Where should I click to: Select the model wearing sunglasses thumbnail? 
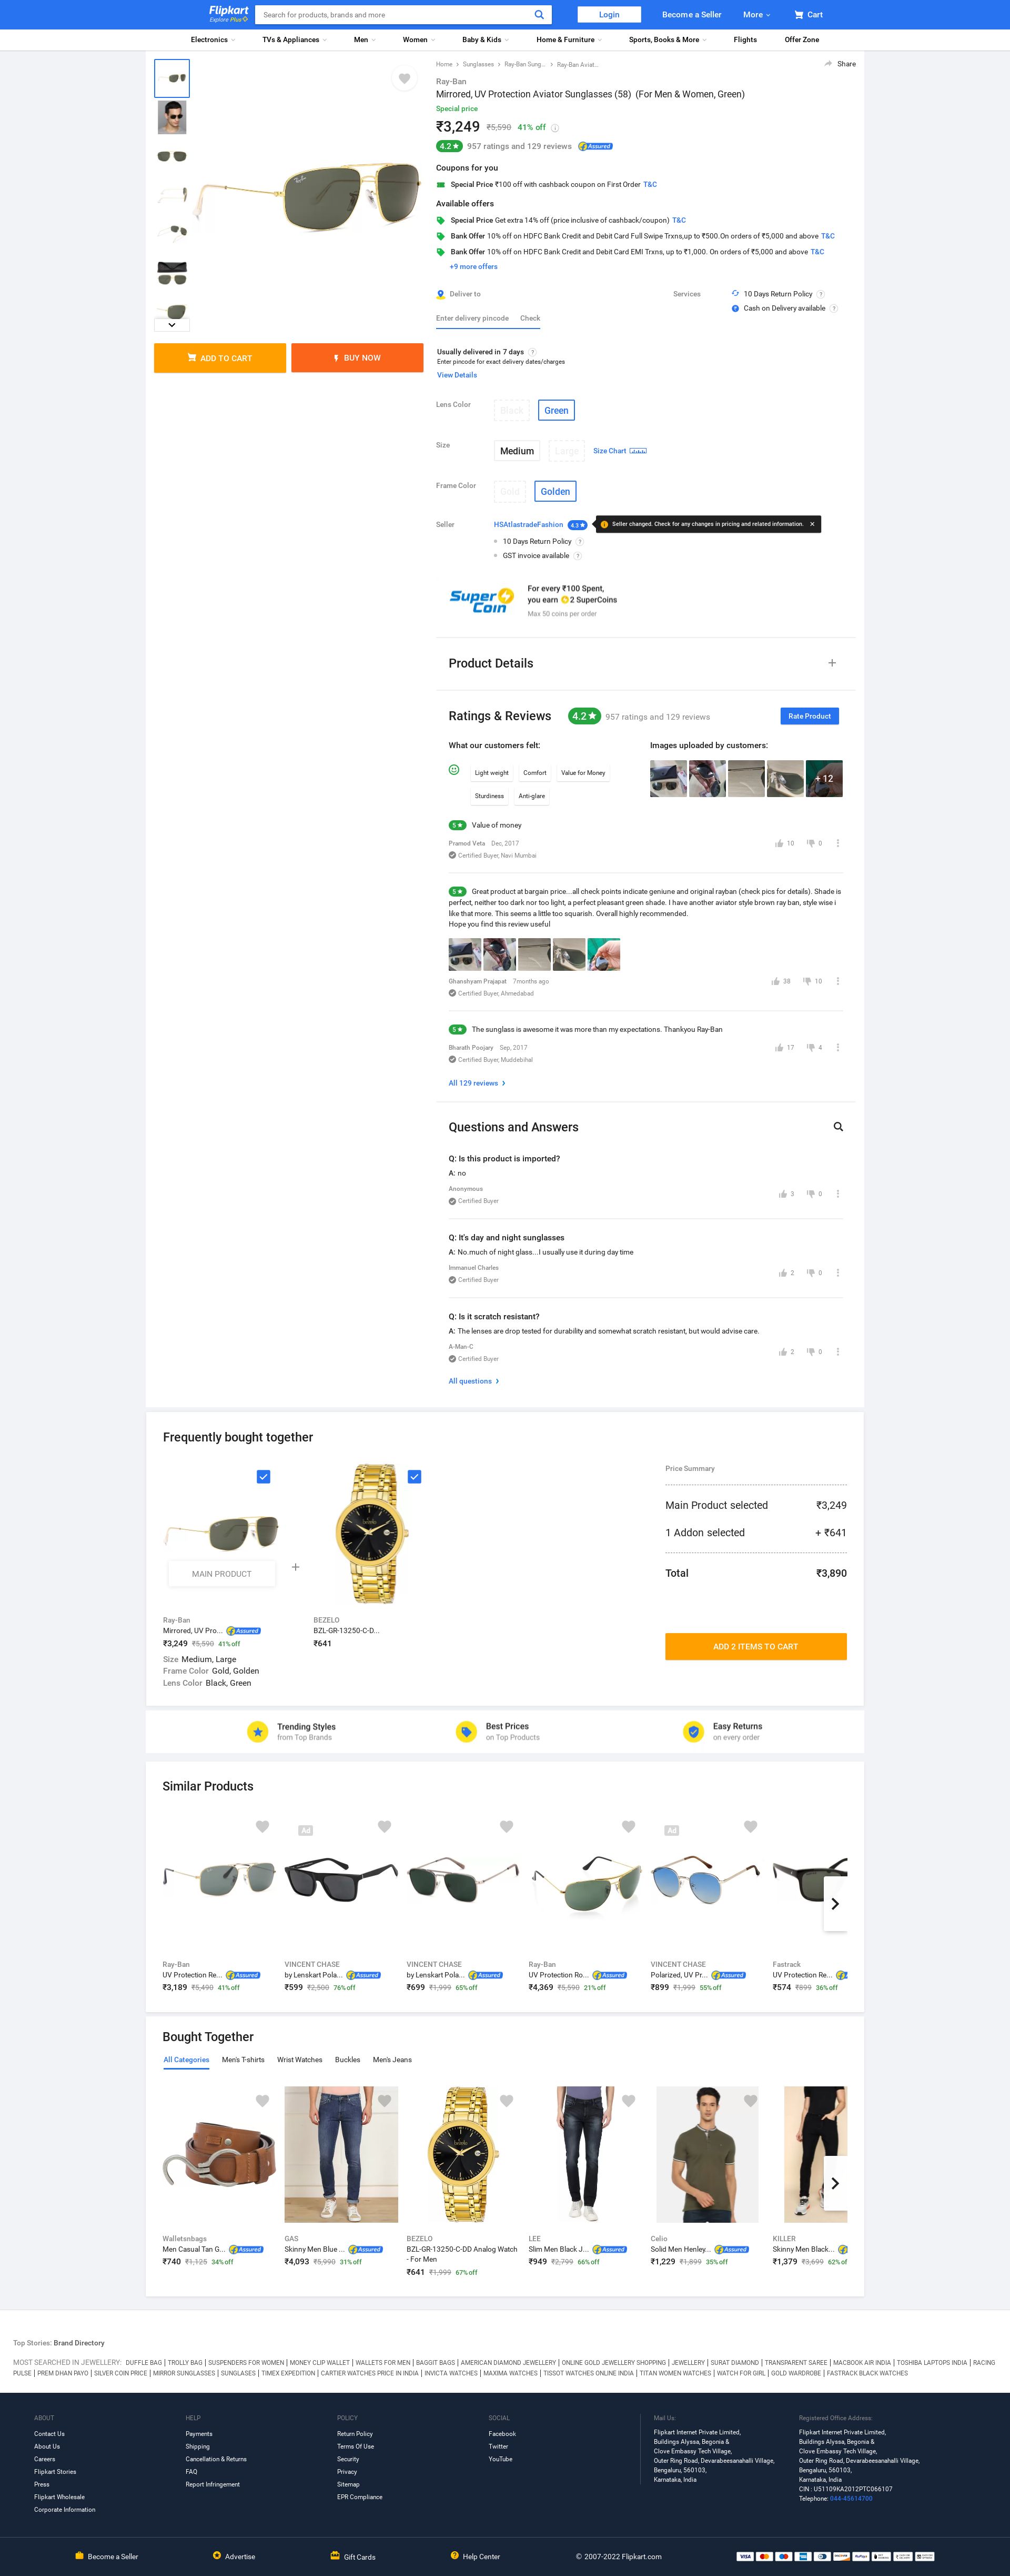click(172, 117)
